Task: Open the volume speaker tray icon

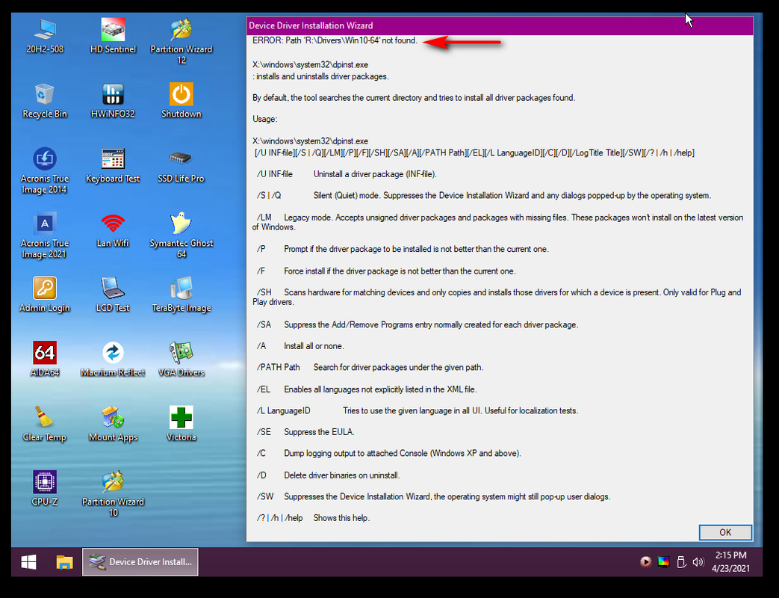Action: pyautogui.click(x=698, y=562)
